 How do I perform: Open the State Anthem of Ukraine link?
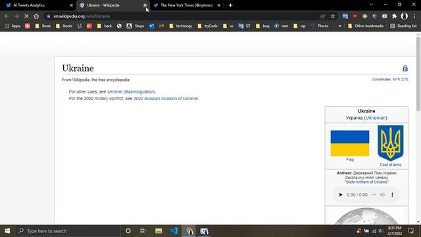click(x=366, y=182)
